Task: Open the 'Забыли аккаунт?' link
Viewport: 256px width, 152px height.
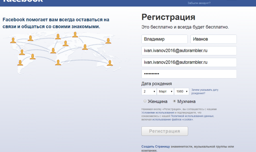Action: click(199, 3)
